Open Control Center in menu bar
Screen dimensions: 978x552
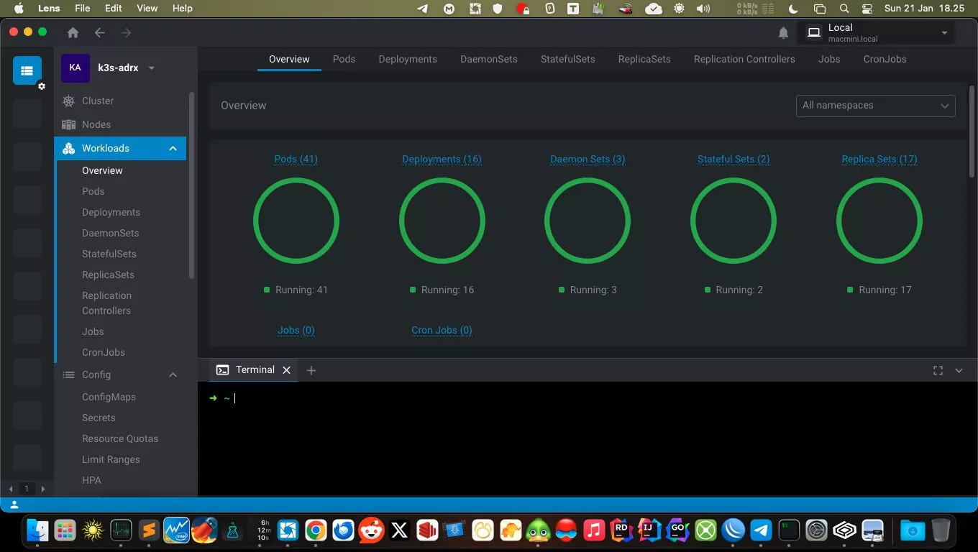coord(867,9)
